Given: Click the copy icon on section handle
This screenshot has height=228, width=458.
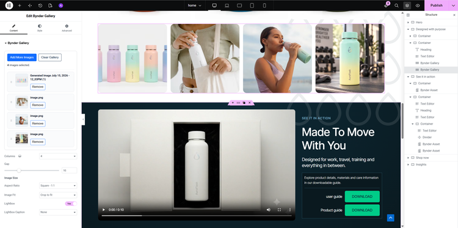Looking at the screenshot, I should pyautogui.click(x=244, y=103).
